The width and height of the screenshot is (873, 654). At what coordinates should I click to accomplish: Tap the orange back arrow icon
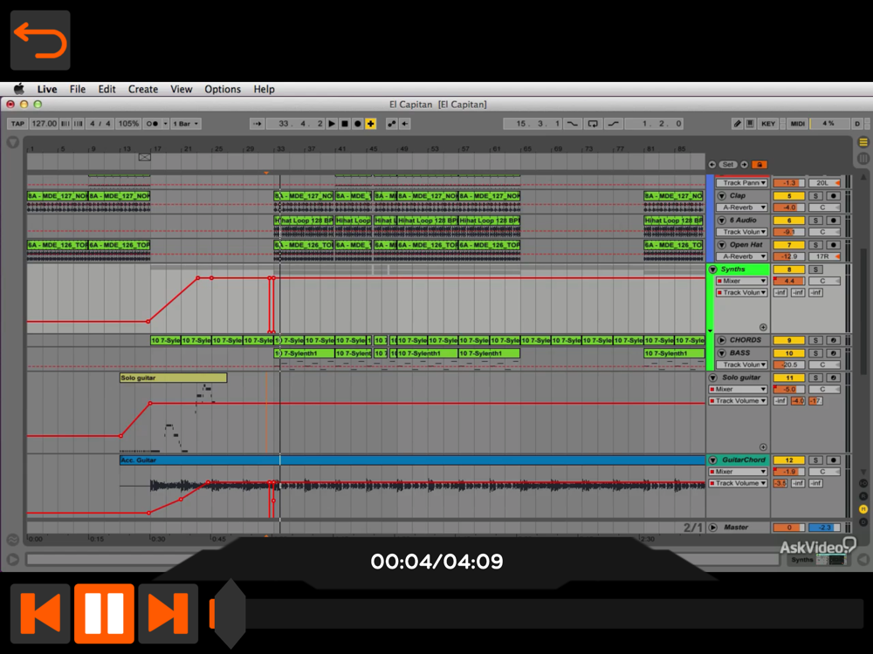pyautogui.click(x=40, y=40)
